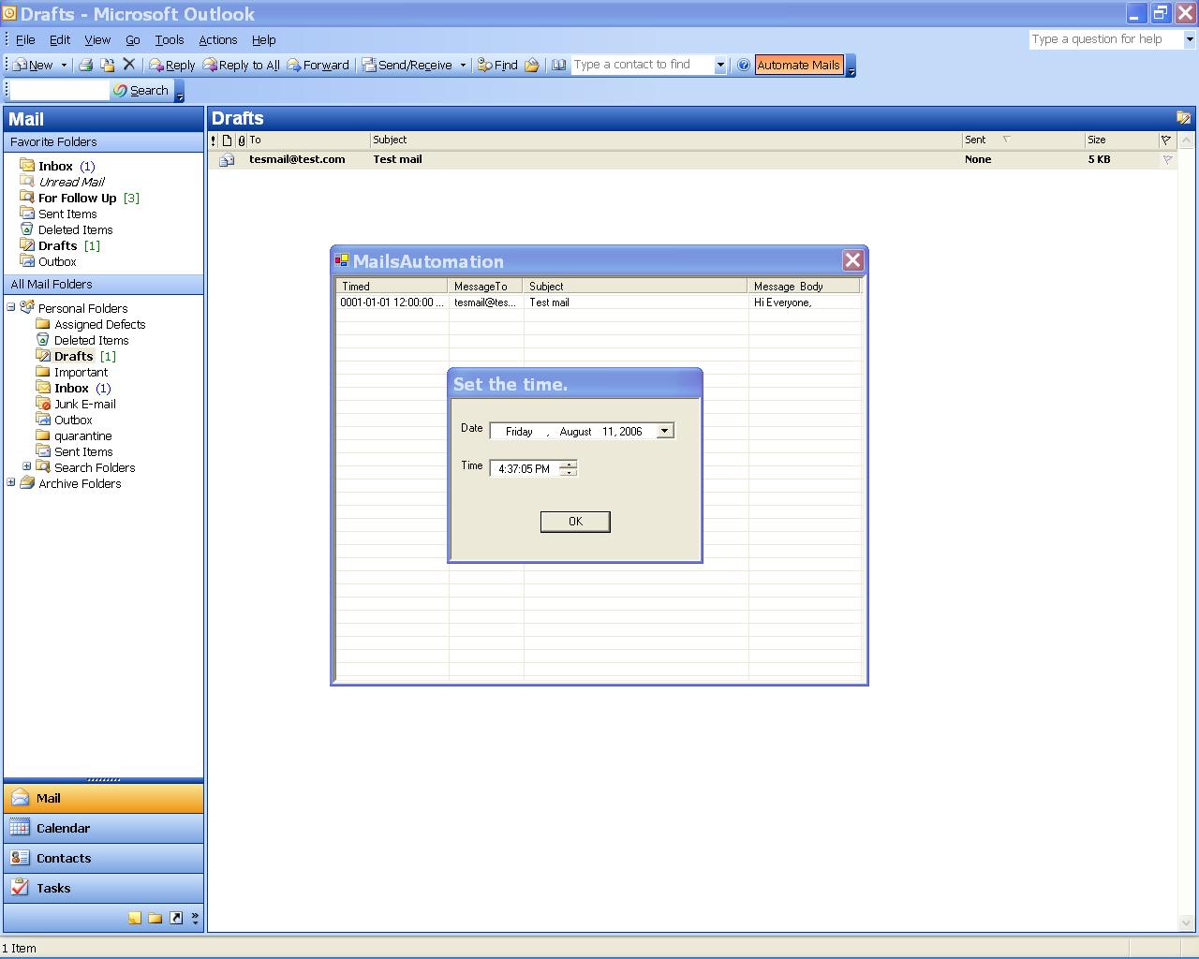Sort Drafts list by Sent column
1199x959 pixels.
coord(1023,140)
